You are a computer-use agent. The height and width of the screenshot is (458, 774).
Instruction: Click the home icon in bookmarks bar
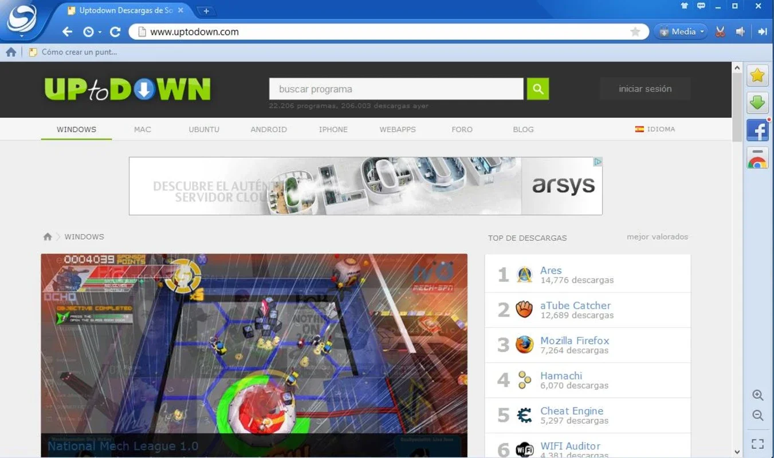(11, 52)
